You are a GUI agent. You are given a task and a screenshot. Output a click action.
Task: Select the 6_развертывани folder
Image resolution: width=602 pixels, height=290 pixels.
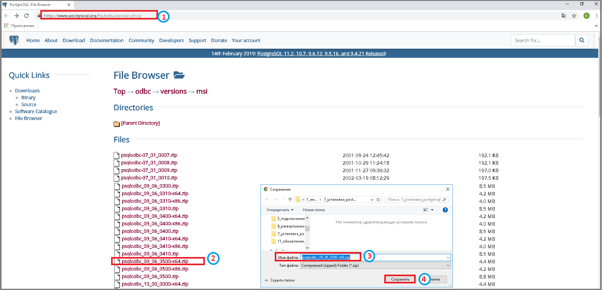coord(288,226)
